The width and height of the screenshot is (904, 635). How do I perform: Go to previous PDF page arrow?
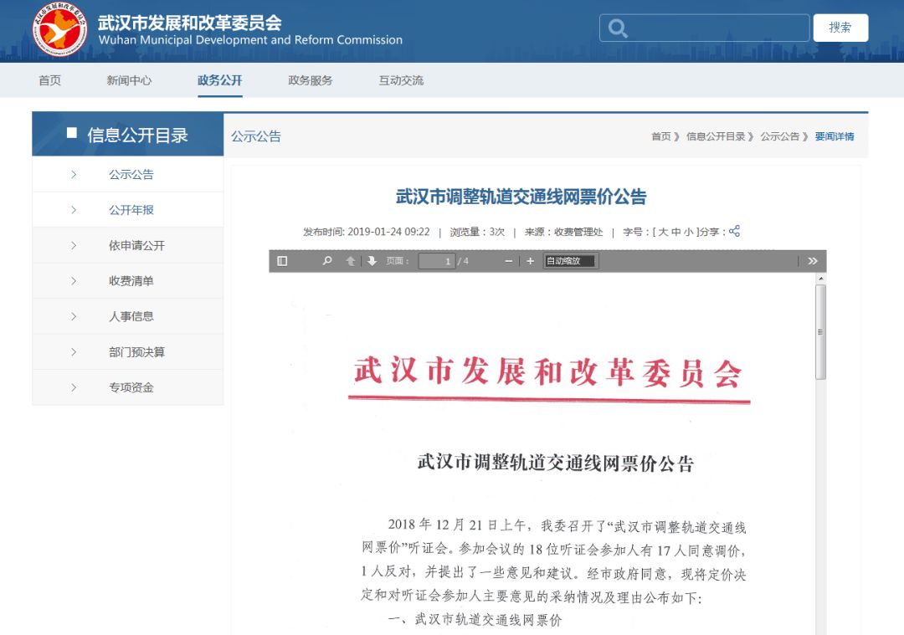[351, 261]
